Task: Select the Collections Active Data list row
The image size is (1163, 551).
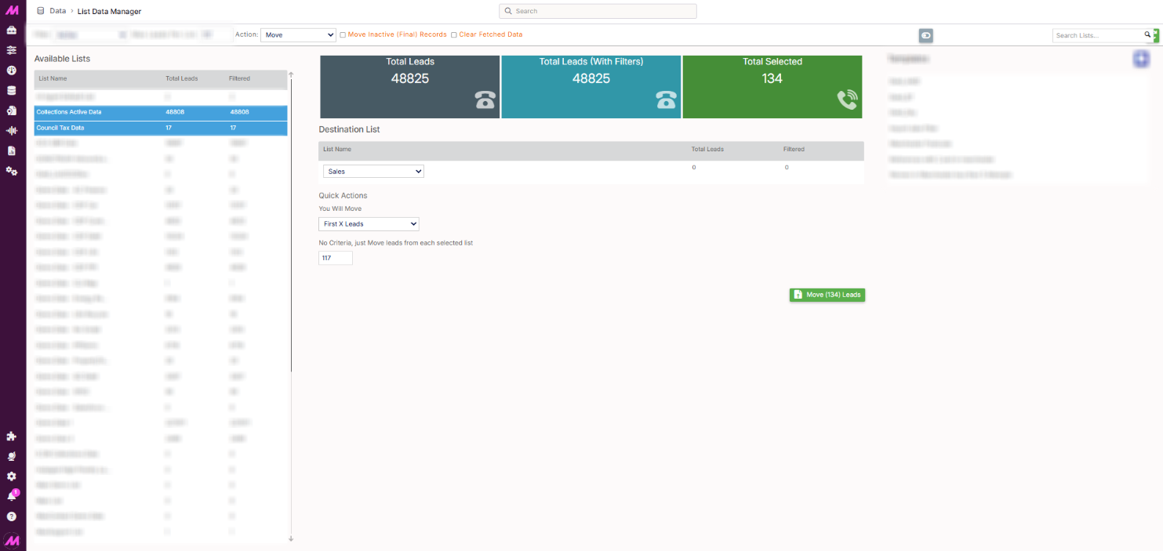Action: click(161, 112)
